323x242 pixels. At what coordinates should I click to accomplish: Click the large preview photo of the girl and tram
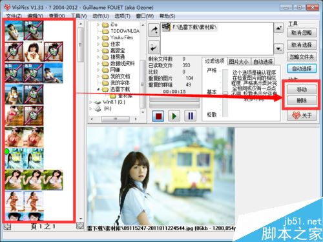[x=161, y=176]
